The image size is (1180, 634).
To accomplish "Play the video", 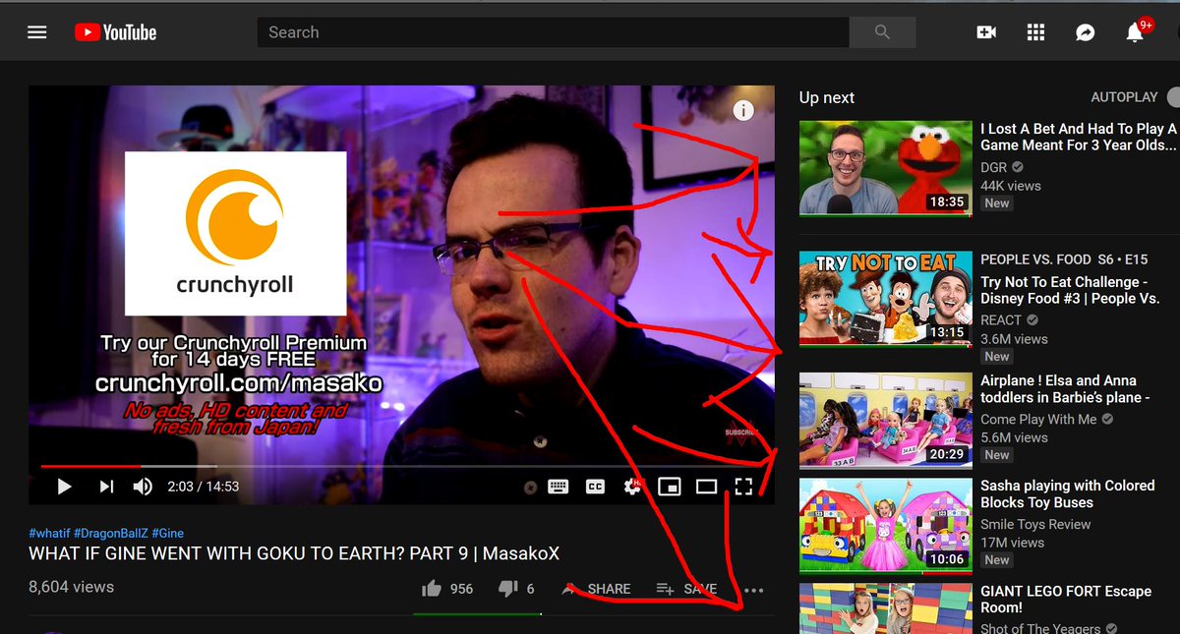I will pyautogui.click(x=64, y=487).
